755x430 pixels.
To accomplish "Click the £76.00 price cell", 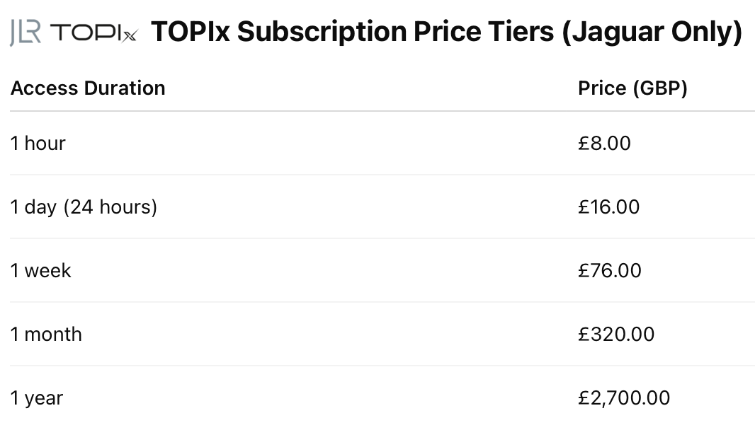I will [609, 271].
